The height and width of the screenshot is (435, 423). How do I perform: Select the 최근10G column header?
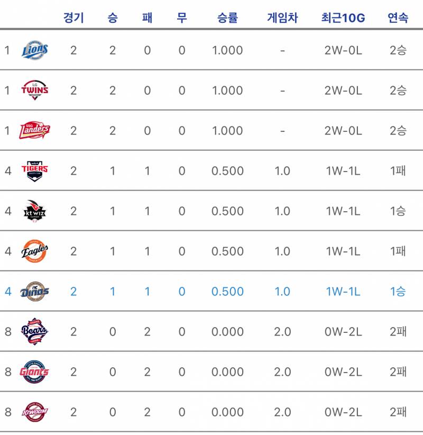click(343, 18)
